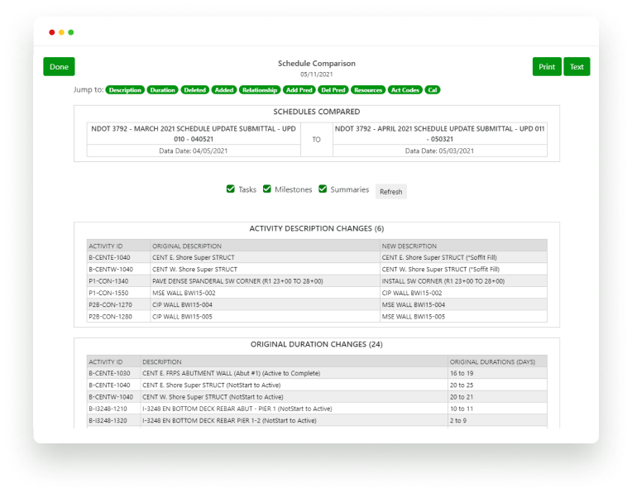Toggle the Milestones checkbox

pyautogui.click(x=267, y=189)
